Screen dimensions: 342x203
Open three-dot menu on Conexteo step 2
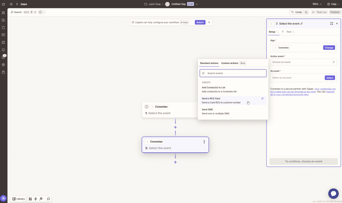(204, 142)
